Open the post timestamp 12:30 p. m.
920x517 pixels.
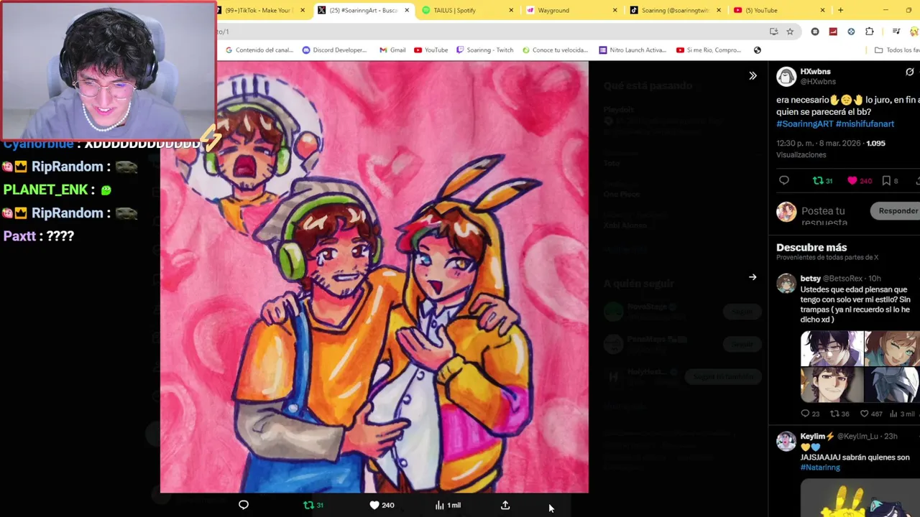pos(818,143)
